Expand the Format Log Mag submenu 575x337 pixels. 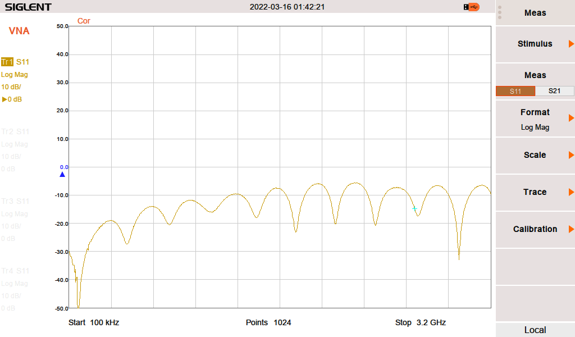coord(535,119)
